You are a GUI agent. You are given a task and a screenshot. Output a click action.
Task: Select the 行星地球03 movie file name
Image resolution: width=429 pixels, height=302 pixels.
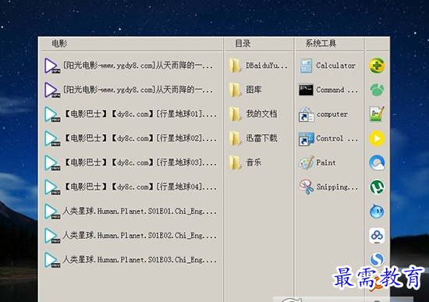[x=140, y=162]
